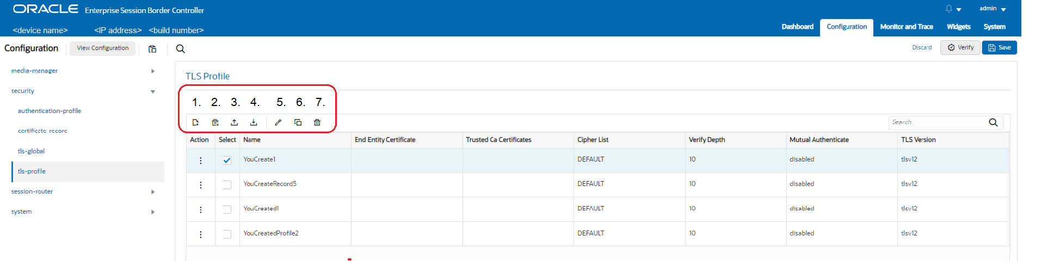Open action menu for YouCreateRecord5 row
The width and height of the screenshot is (1048, 261).
point(201,185)
